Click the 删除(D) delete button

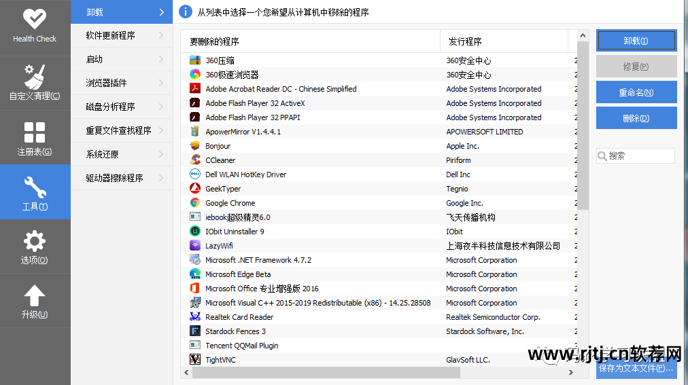[x=636, y=118]
